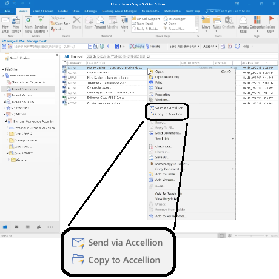Click the Team Email quick step

[143, 24]
